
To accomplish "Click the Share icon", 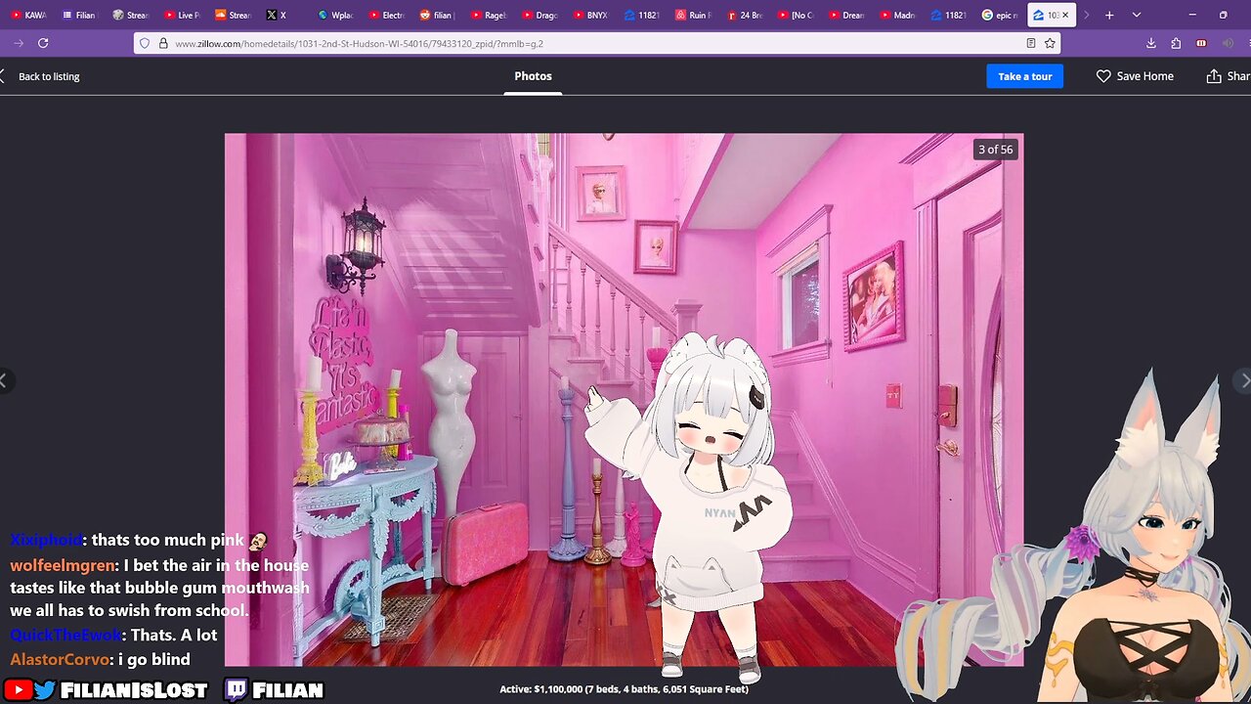I will (x=1214, y=76).
